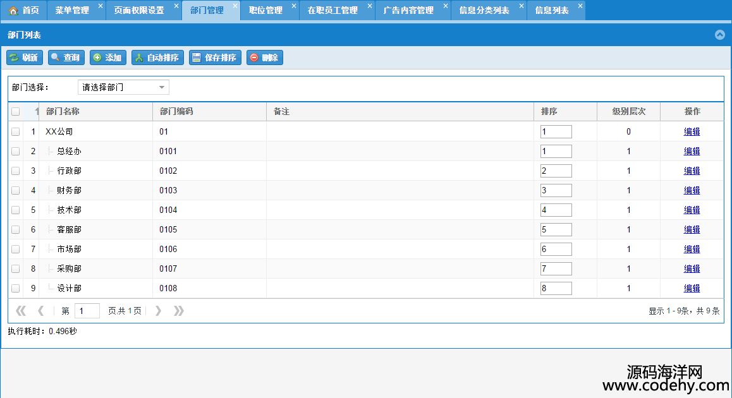Collapse the 部门列表 panel

[x=719, y=35]
